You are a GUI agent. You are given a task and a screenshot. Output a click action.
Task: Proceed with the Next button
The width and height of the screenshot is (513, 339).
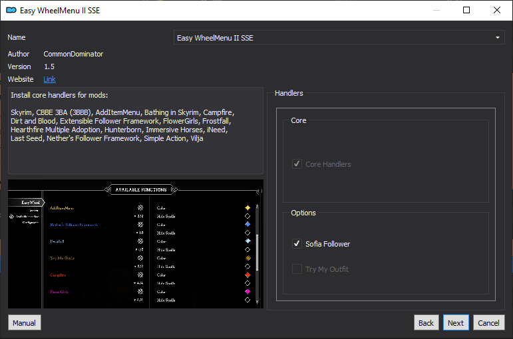pos(456,322)
